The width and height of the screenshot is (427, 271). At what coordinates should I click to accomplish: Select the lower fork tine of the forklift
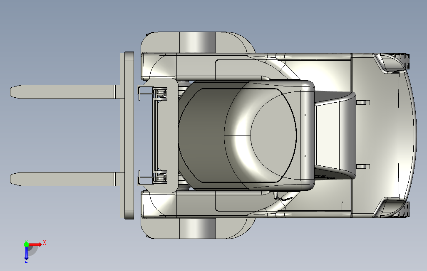[x=67, y=179]
